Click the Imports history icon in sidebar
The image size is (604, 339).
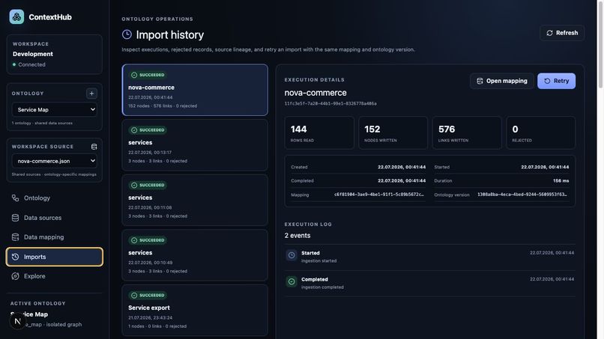[x=16, y=257]
